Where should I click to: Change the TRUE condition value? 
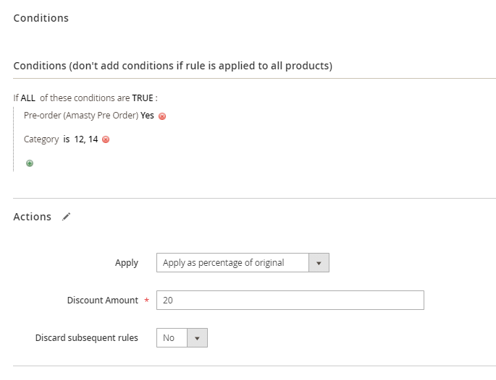142,98
